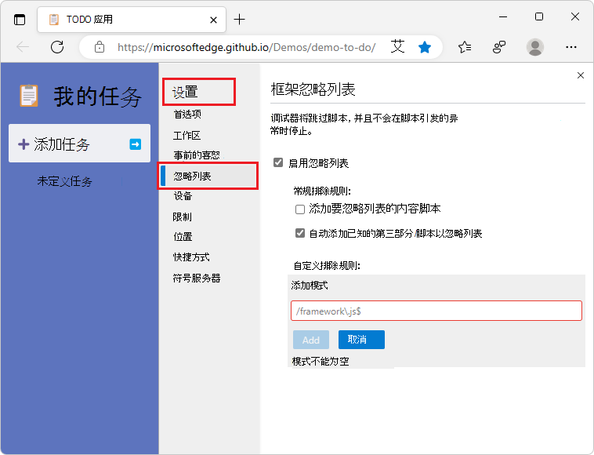Click the TODO 应用 tab title
Screen dimensions: 594x455
click(x=90, y=20)
